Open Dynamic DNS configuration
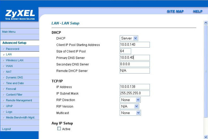Viewport: 208px width, 139px height. [x=14, y=77]
